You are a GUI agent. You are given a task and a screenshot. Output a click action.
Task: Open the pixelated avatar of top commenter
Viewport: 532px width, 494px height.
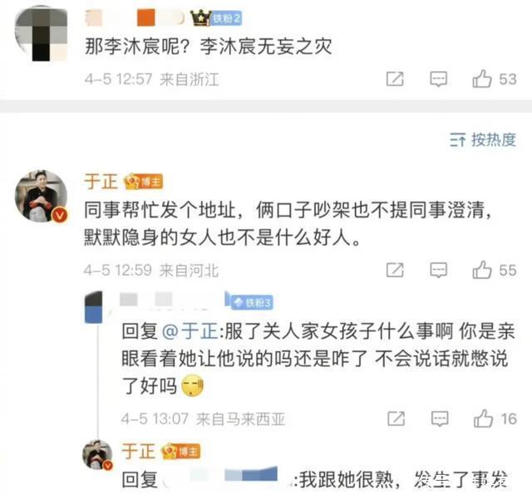[41, 34]
